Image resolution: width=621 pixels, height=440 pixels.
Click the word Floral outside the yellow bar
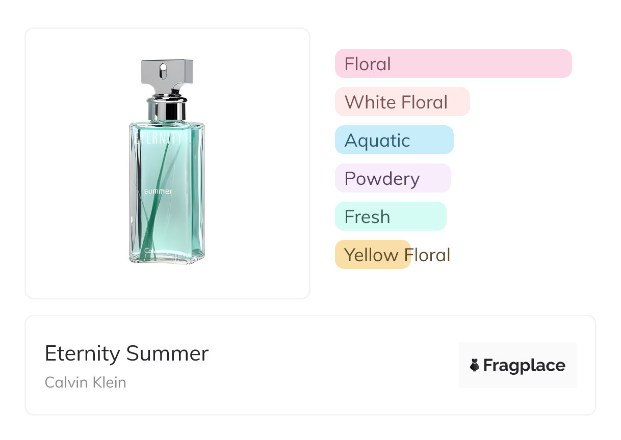(431, 255)
